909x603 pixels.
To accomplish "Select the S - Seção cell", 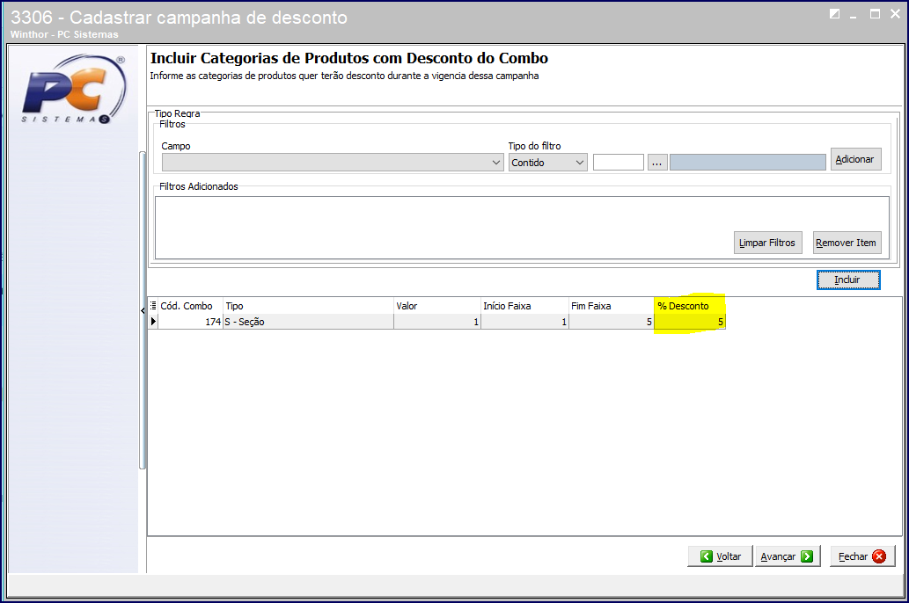I will click(308, 322).
